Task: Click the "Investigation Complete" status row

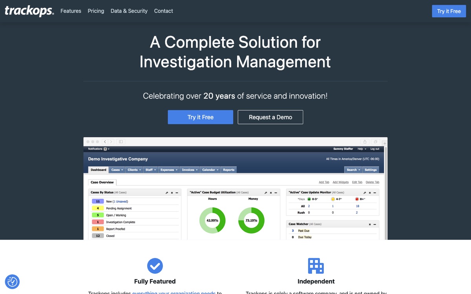Action: (135, 222)
